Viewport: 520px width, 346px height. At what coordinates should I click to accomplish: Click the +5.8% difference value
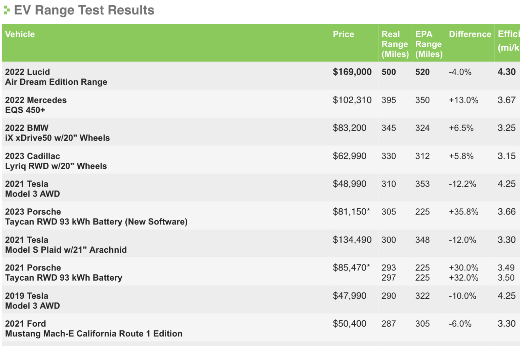[x=461, y=156]
